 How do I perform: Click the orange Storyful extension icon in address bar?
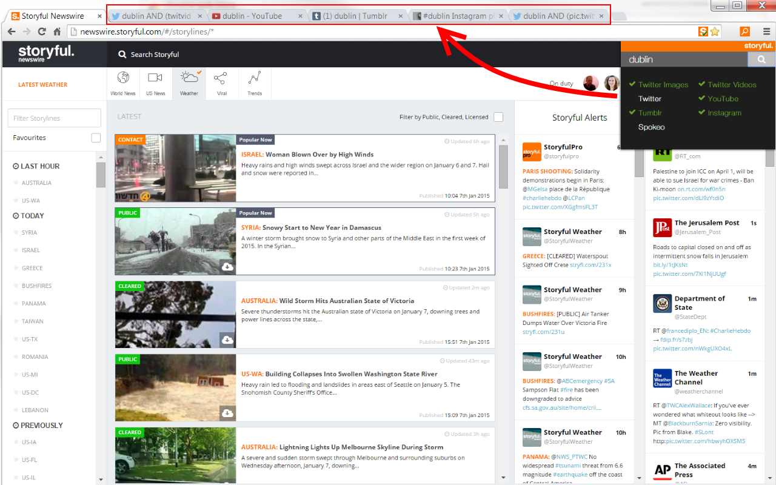[x=703, y=32]
